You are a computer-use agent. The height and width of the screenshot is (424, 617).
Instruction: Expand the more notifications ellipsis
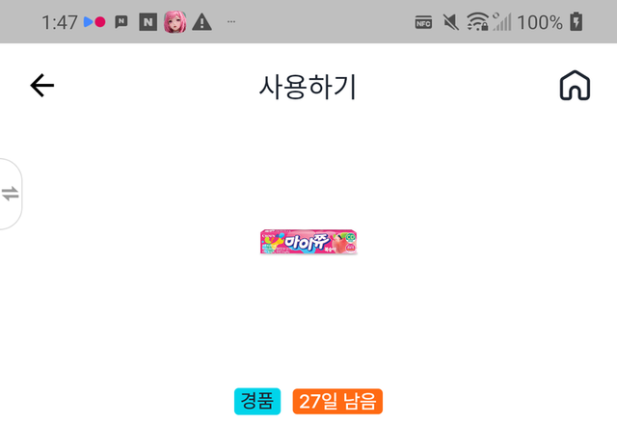(231, 21)
